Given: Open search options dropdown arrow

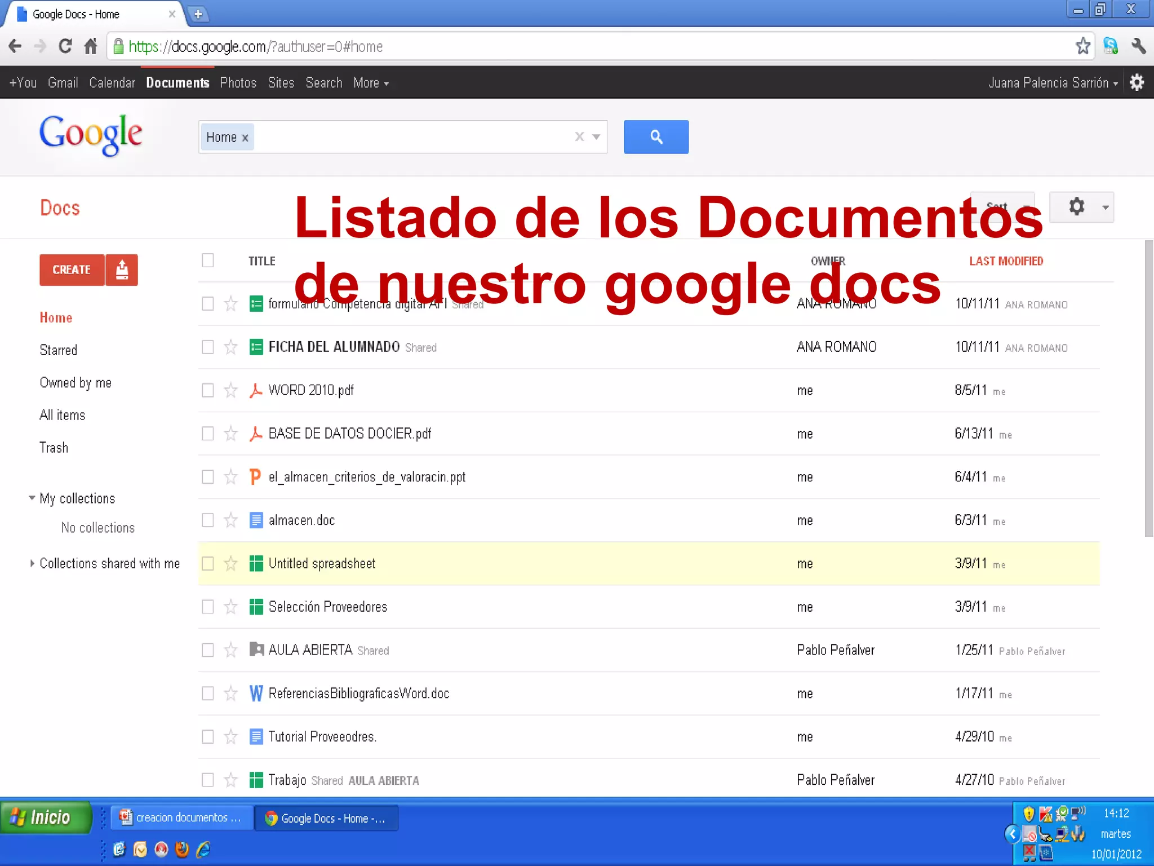Looking at the screenshot, I should point(596,136).
